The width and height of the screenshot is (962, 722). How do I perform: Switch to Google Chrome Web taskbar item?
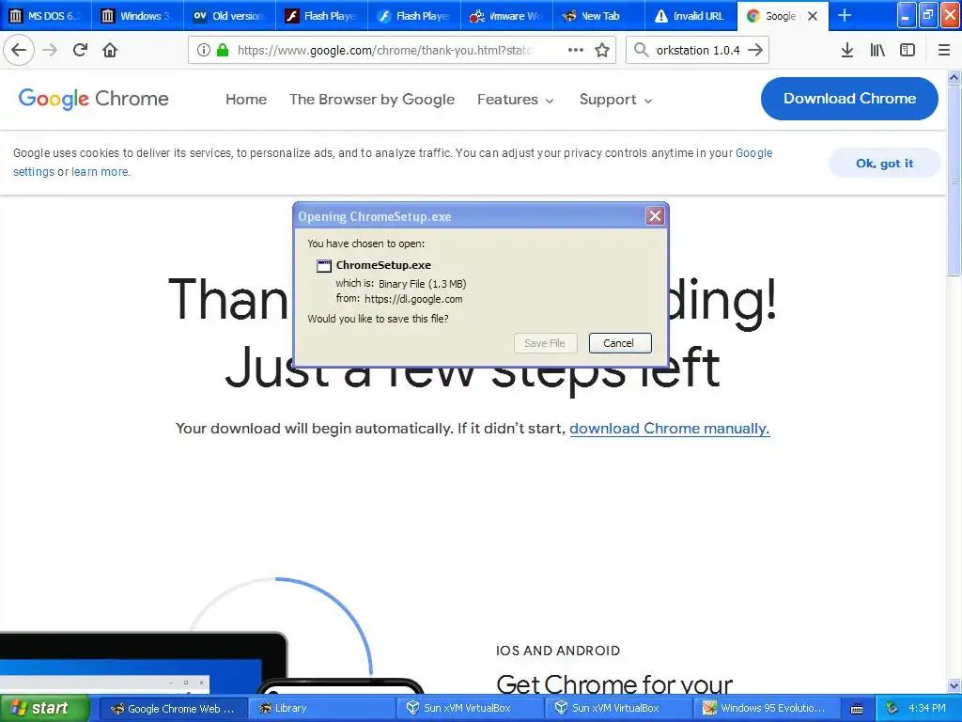click(173, 709)
